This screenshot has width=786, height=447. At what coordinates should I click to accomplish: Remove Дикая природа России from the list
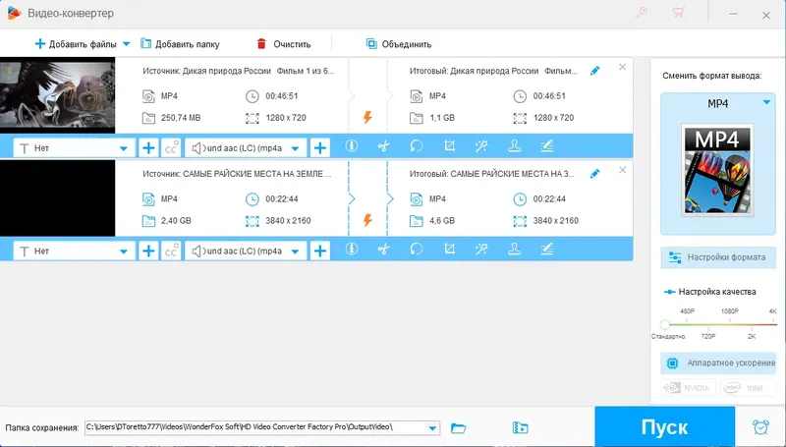click(x=622, y=67)
